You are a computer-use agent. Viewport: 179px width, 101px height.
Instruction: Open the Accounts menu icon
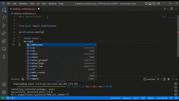[x=4, y=84]
